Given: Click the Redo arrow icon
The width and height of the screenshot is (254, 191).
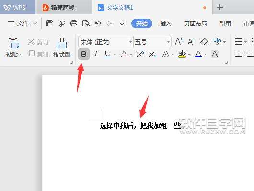Looking at the screenshot, I should [109, 23].
